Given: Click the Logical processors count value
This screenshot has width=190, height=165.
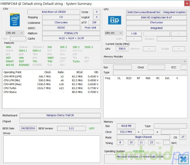Looking at the screenshot, I should click(x=97, y=17).
